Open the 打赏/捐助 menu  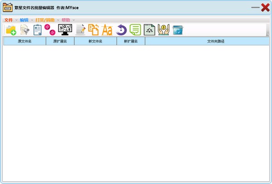45,20
